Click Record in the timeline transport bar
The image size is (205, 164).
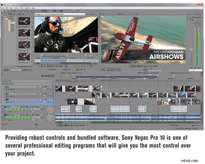[57, 125]
